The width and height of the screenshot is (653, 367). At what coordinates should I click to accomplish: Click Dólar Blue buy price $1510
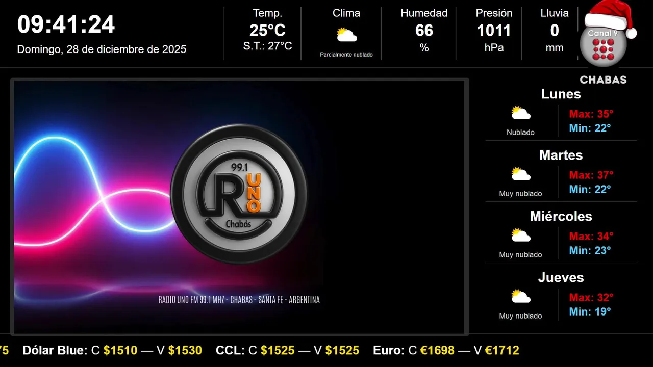click(x=120, y=351)
